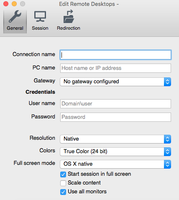Viewport: 179px width, 200px height.
Task: Click the User name Domain\user field
Action: tap(115, 104)
